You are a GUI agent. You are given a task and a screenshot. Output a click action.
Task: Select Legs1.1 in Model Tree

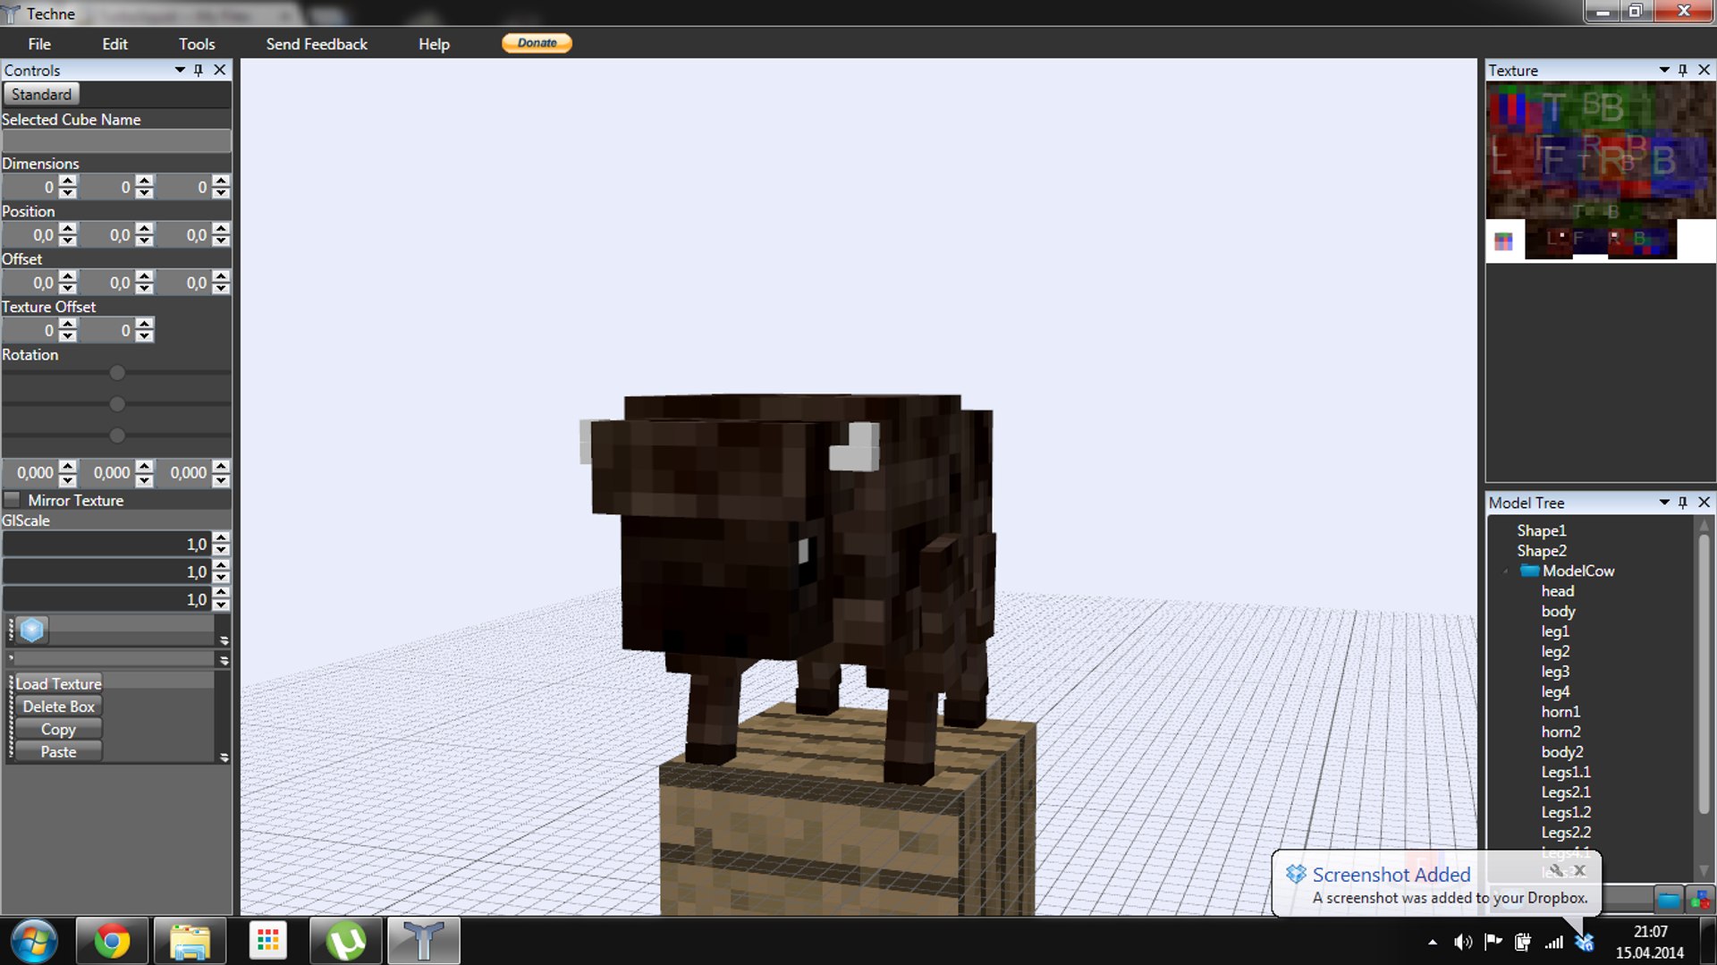click(x=1566, y=772)
